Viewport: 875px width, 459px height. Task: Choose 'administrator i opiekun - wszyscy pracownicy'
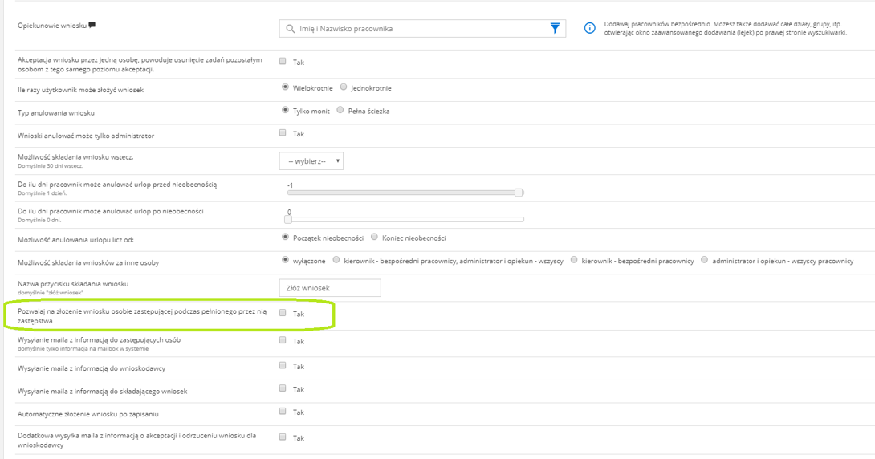coord(704,260)
